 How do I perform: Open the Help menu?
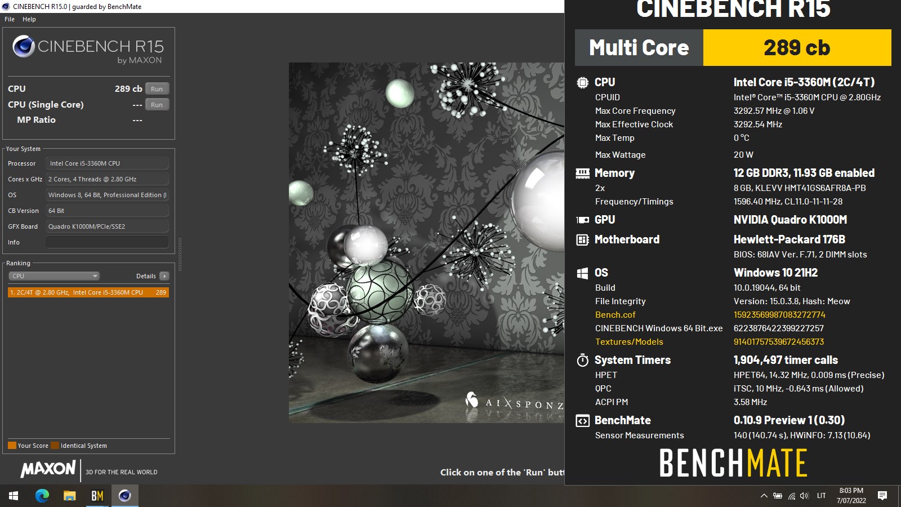(29, 19)
